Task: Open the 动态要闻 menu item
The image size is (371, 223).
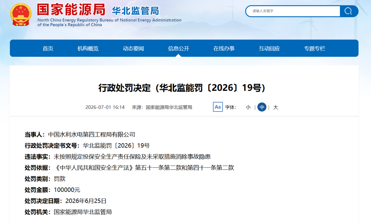Action: 133,49
